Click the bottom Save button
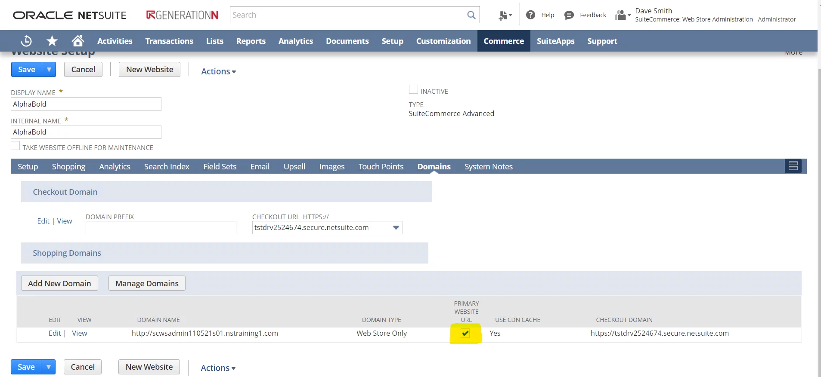The height and width of the screenshot is (377, 821). (x=26, y=367)
